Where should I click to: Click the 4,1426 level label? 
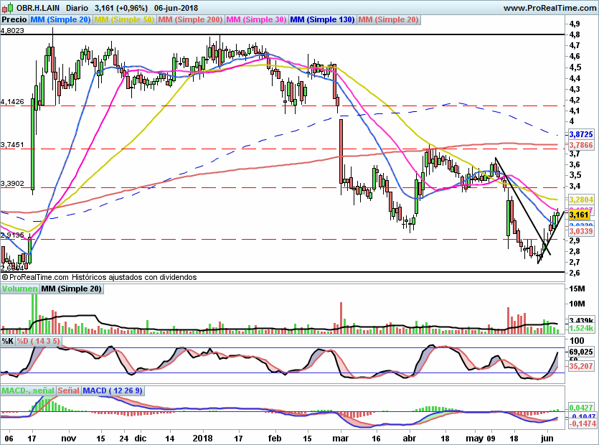tap(12, 102)
